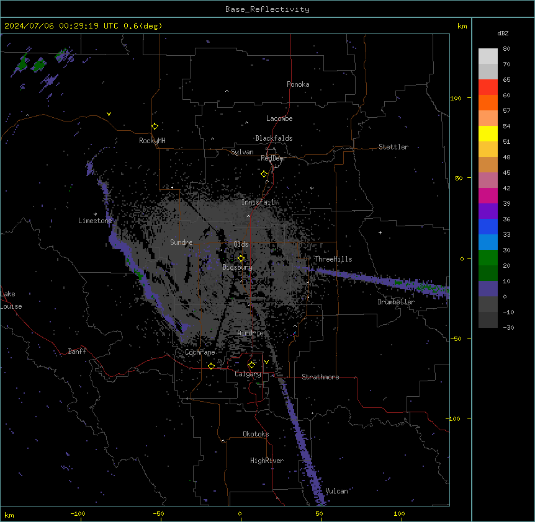
Task: Select the Sundre town label
Action: point(181,242)
